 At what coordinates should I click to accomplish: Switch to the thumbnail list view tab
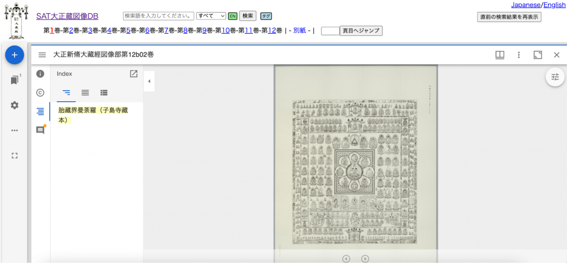coord(104,93)
